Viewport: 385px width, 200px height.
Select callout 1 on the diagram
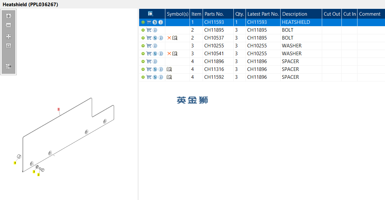pyautogui.click(x=59, y=109)
